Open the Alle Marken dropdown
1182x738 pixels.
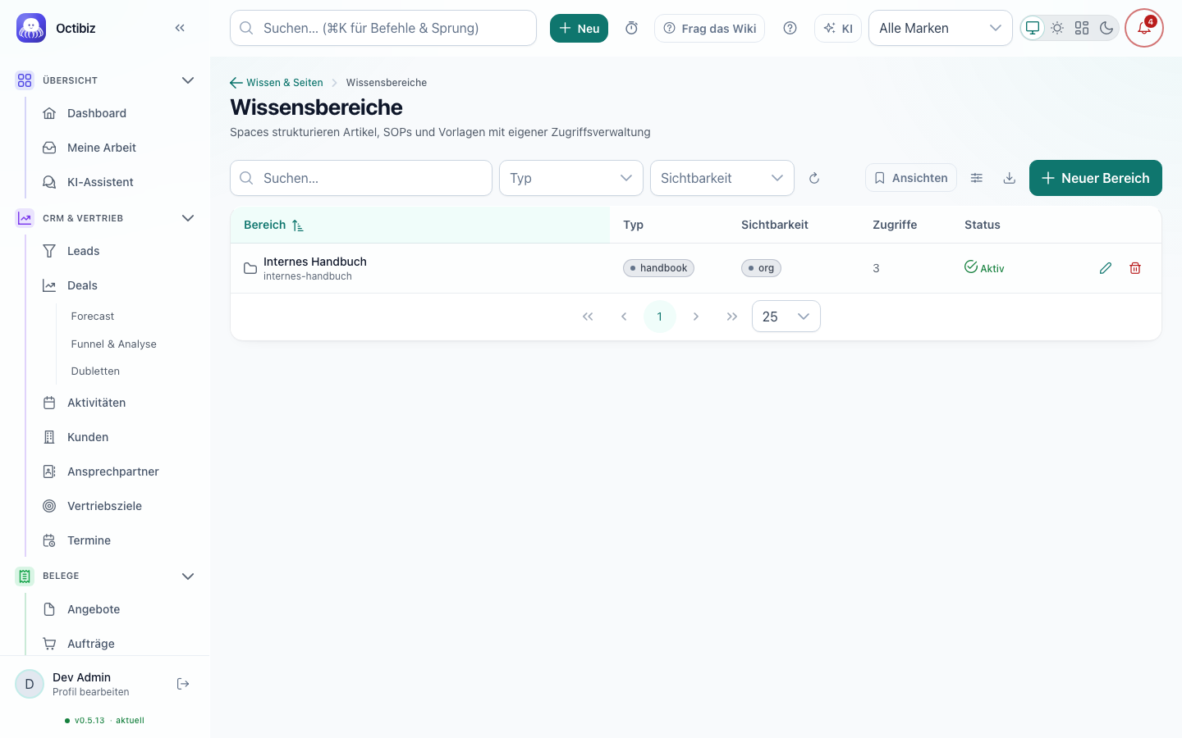(940, 28)
